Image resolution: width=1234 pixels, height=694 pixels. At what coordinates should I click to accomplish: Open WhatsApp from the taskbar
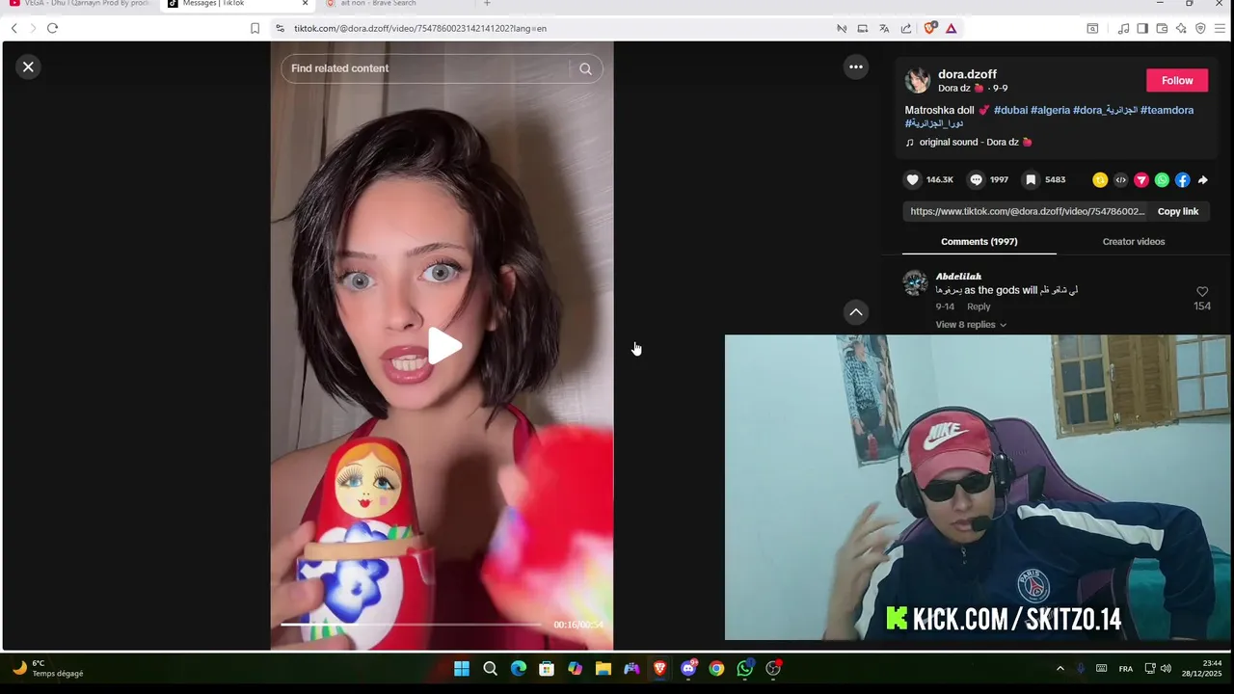(x=745, y=668)
